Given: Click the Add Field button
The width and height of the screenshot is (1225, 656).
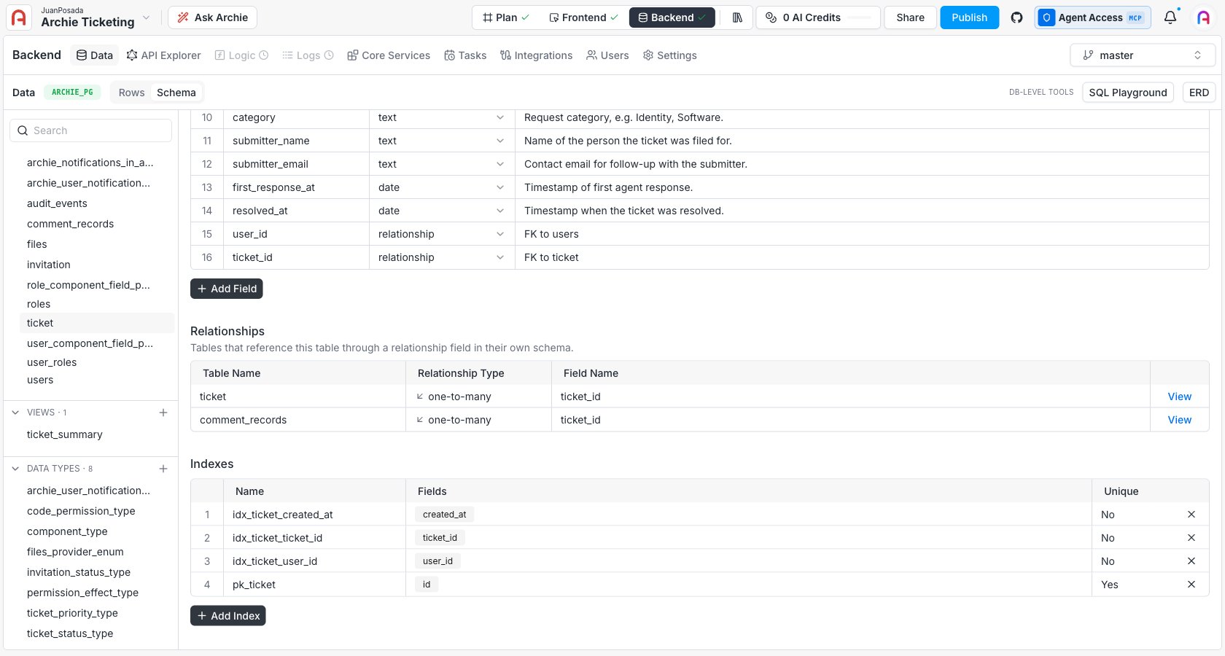Looking at the screenshot, I should [x=227, y=289].
